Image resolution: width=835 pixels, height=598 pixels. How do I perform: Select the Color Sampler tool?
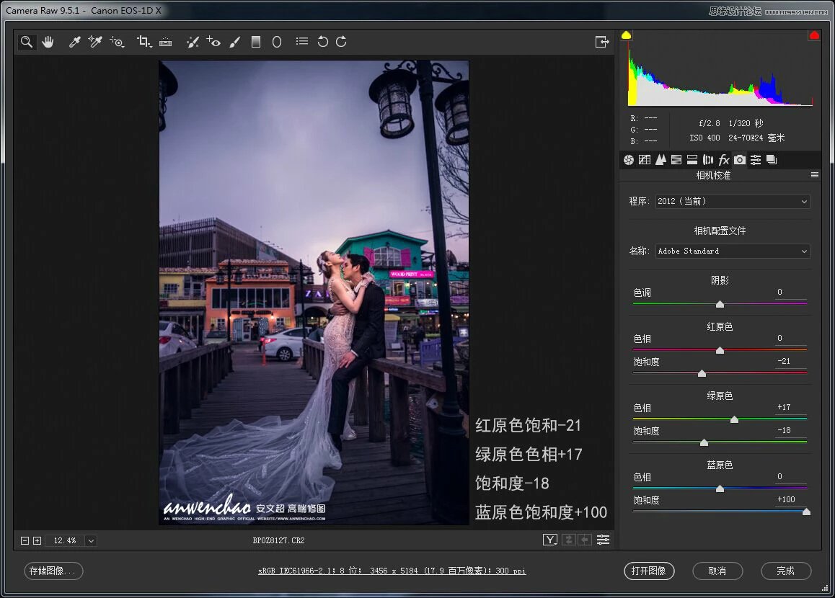click(x=94, y=42)
